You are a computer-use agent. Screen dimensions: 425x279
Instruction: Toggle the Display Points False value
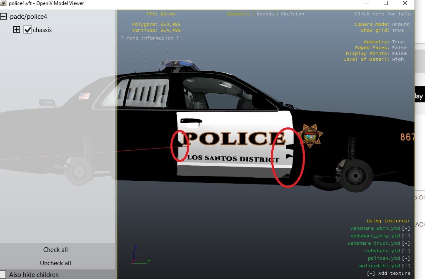399,53
